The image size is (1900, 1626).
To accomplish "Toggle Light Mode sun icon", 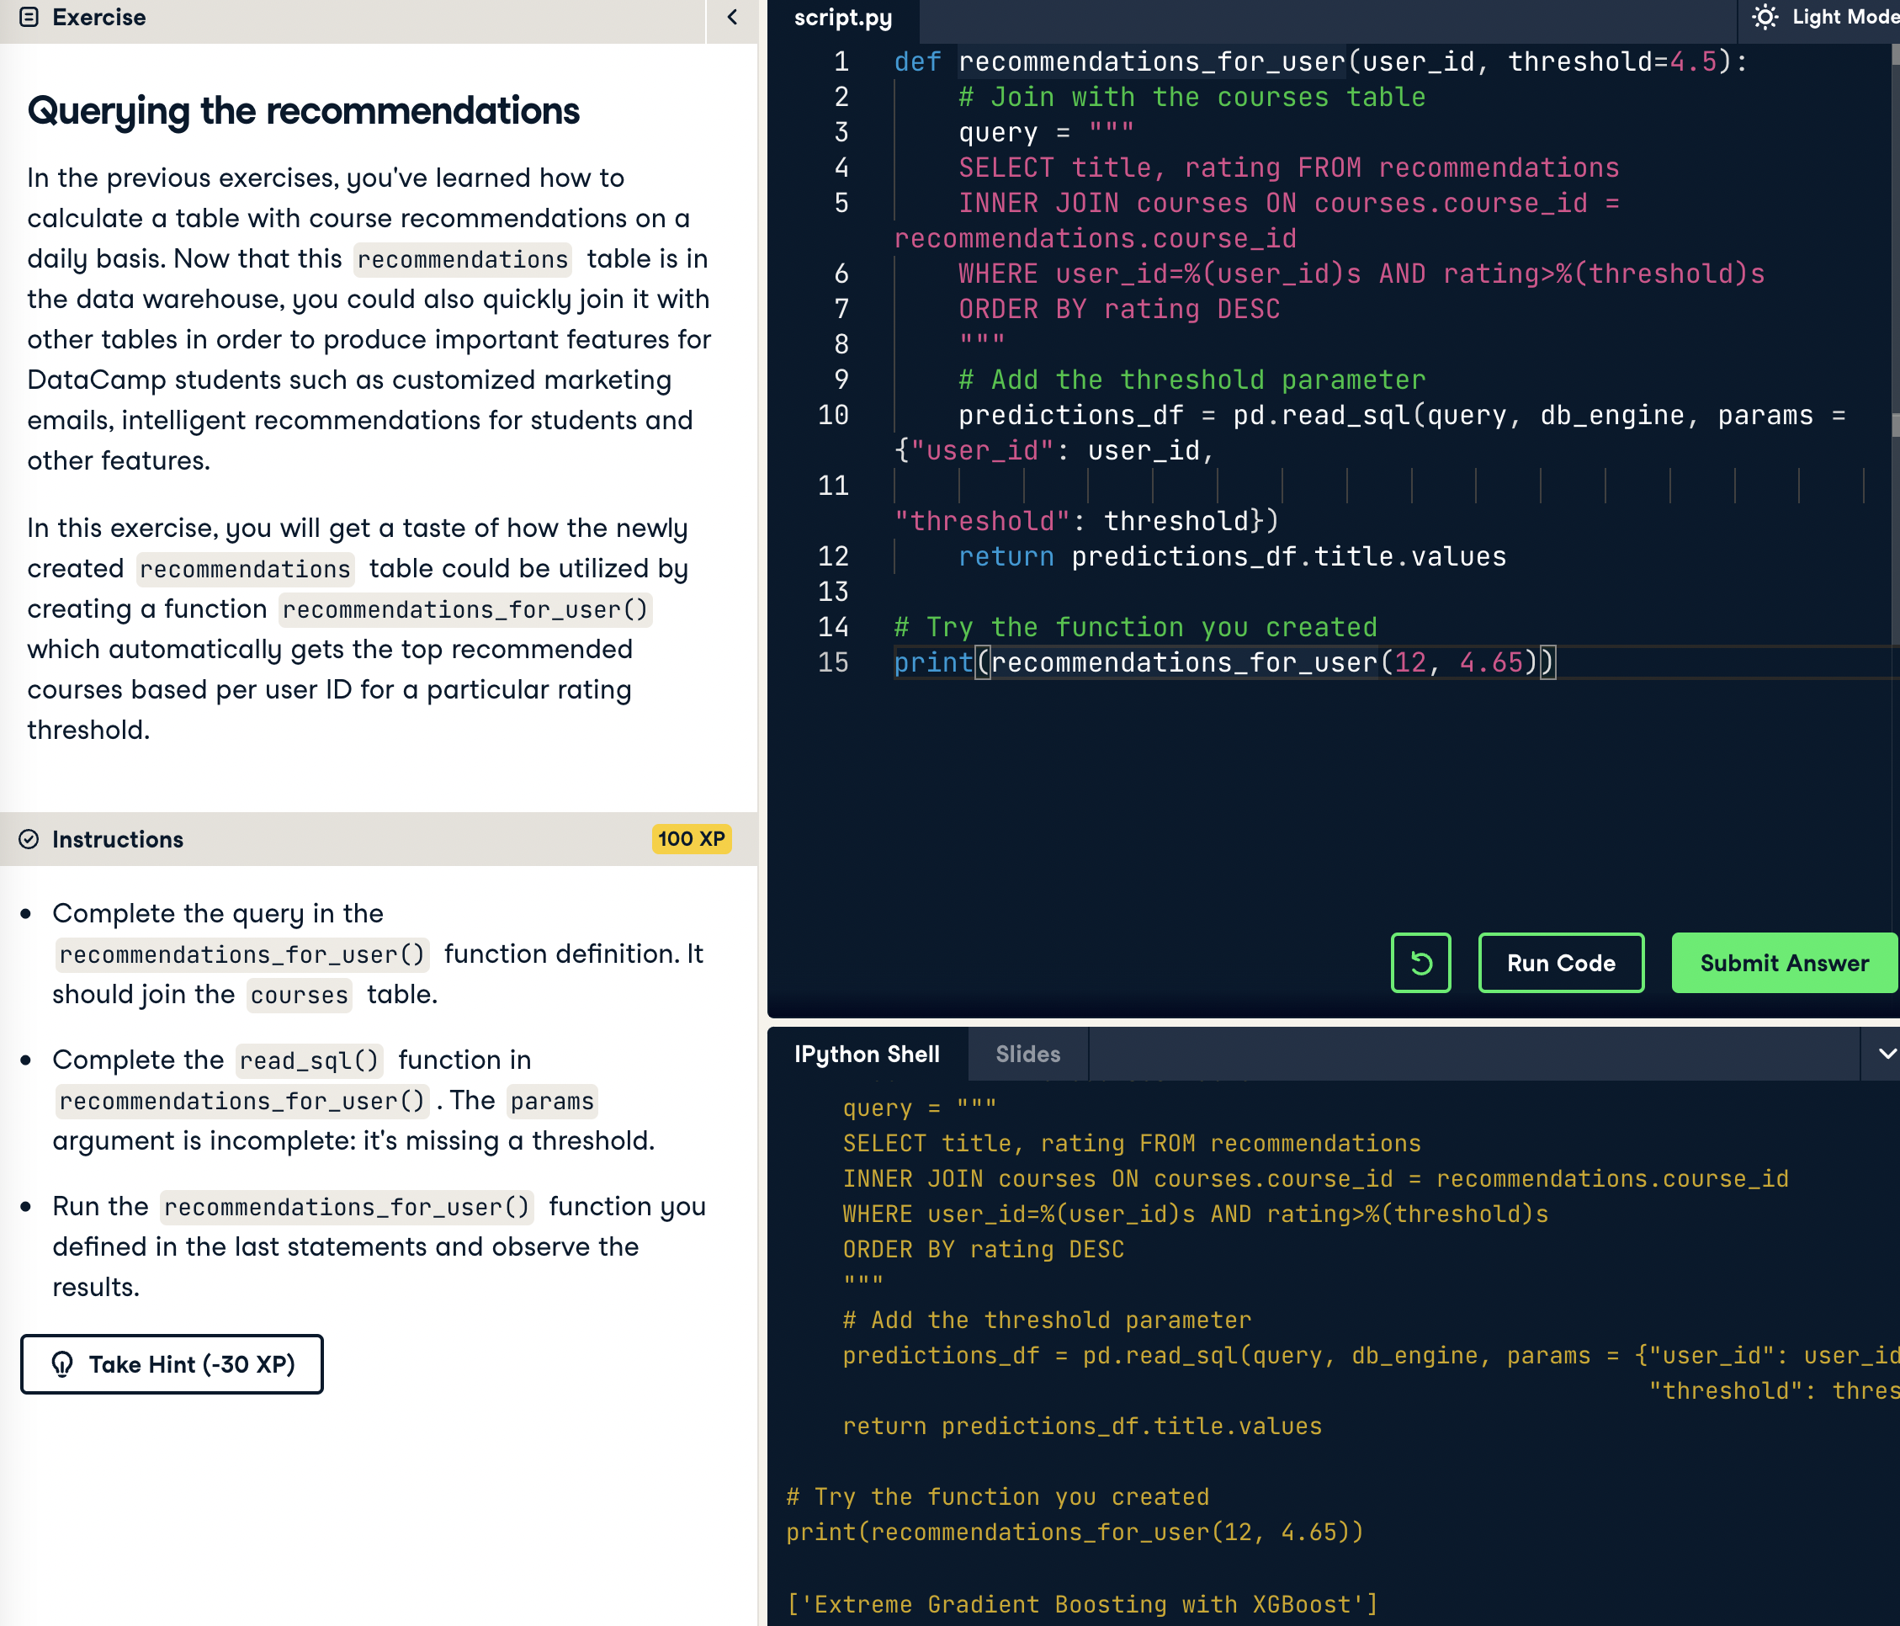I will click(1764, 18).
